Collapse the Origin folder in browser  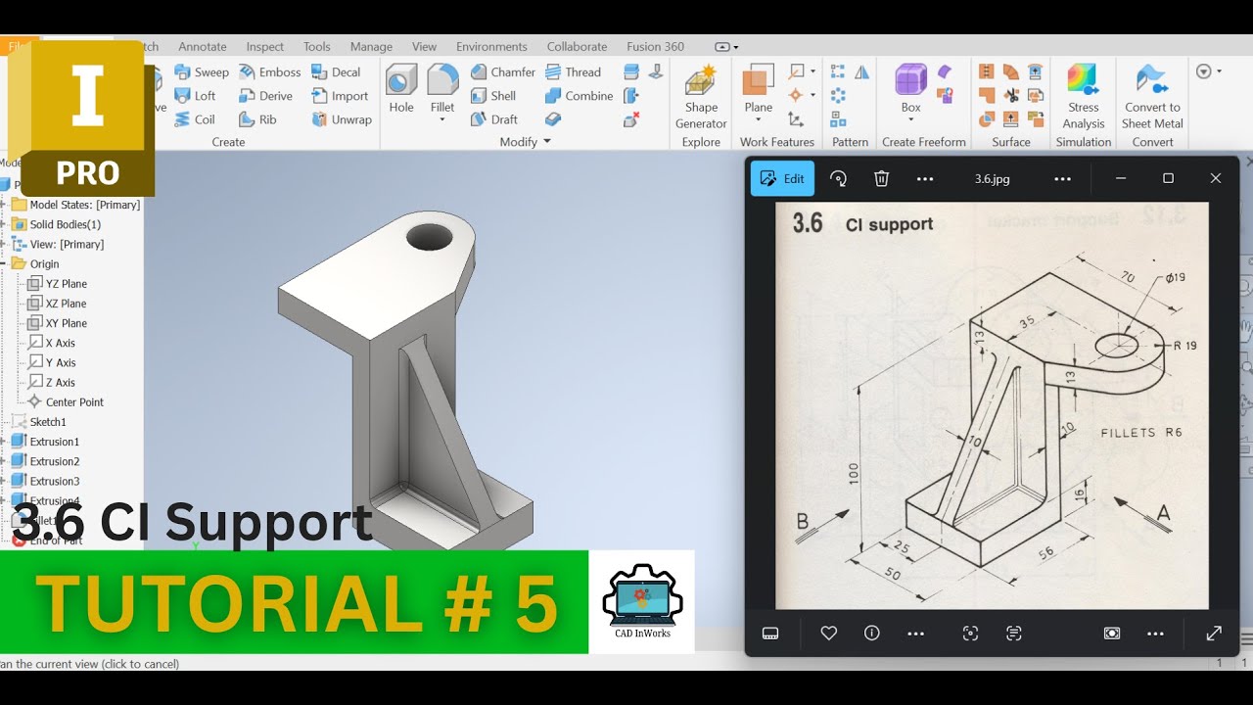point(5,263)
